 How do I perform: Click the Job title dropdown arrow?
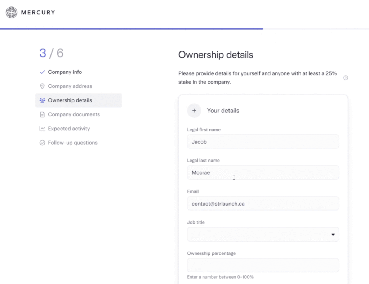(333, 235)
